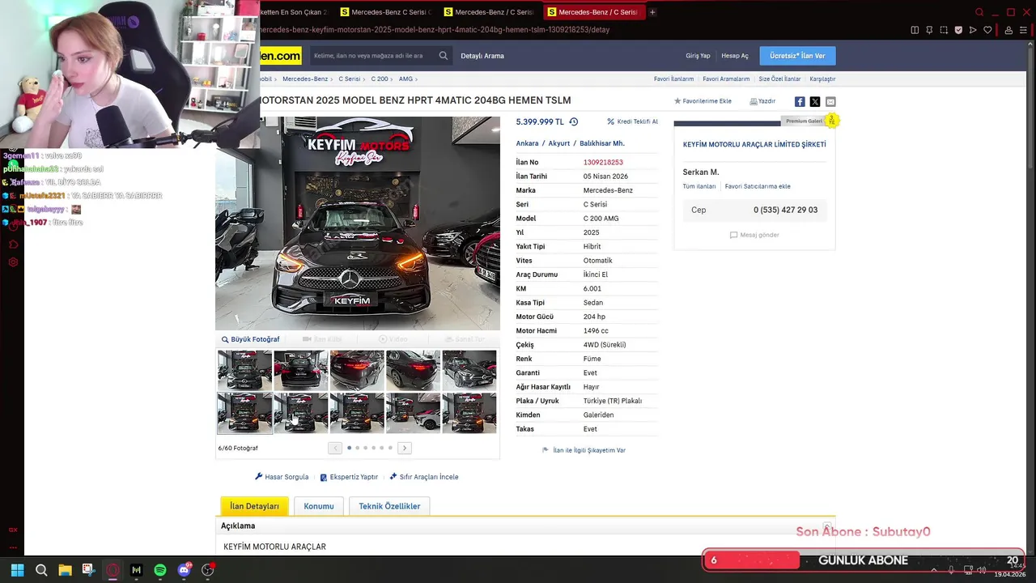
Task: Open Windows taskbar search
Action: 41,570
